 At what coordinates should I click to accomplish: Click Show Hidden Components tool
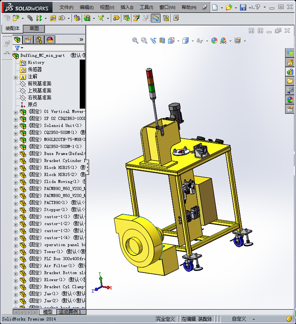point(77,18)
